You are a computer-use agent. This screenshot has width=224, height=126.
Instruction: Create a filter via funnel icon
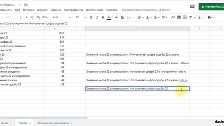pyautogui.click(x=190, y=17)
